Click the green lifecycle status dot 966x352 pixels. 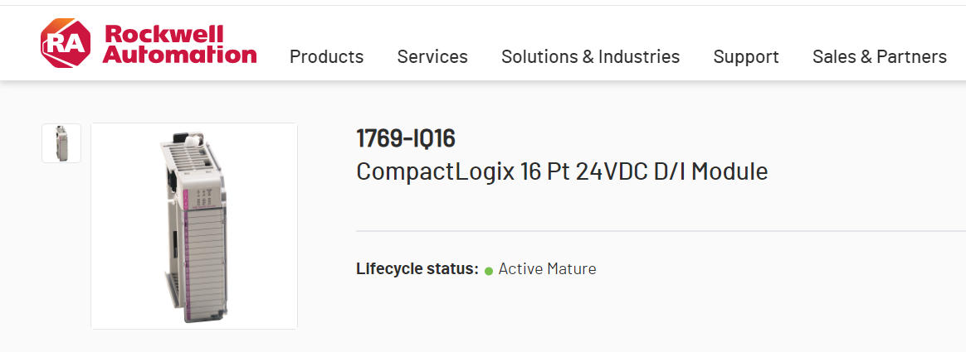(x=489, y=270)
